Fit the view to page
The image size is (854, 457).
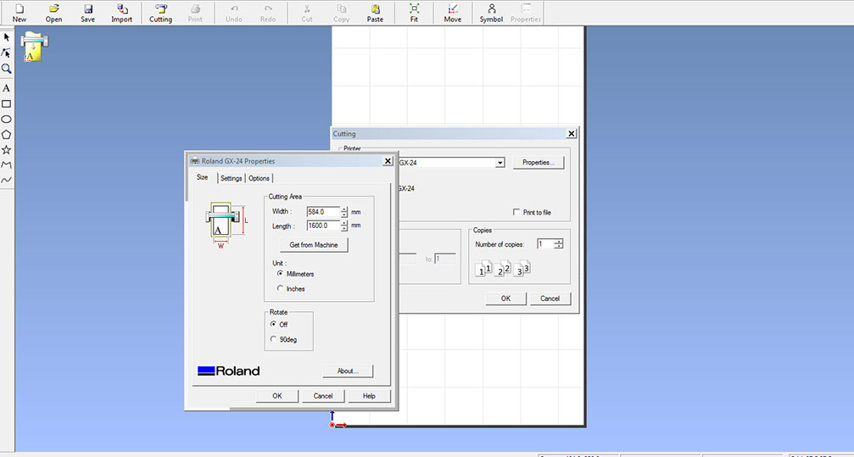tap(415, 13)
